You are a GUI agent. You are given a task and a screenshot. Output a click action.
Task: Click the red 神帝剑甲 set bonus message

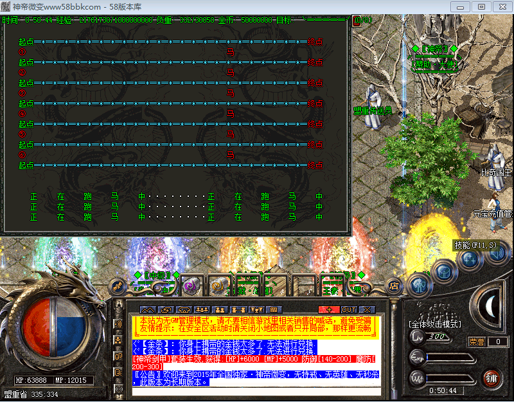254,363
